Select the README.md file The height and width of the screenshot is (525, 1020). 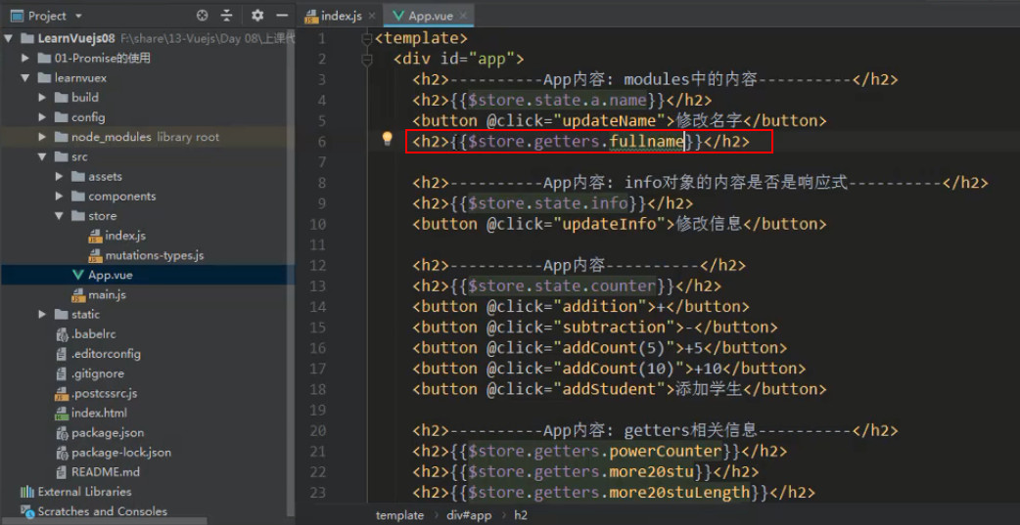(x=106, y=472)
